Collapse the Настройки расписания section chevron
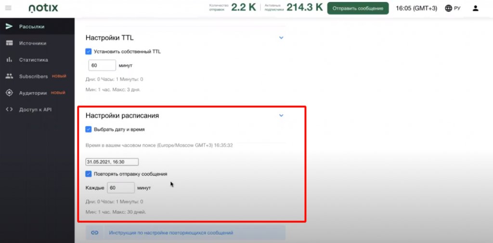 pyautogui.click(x=282, y=115)
